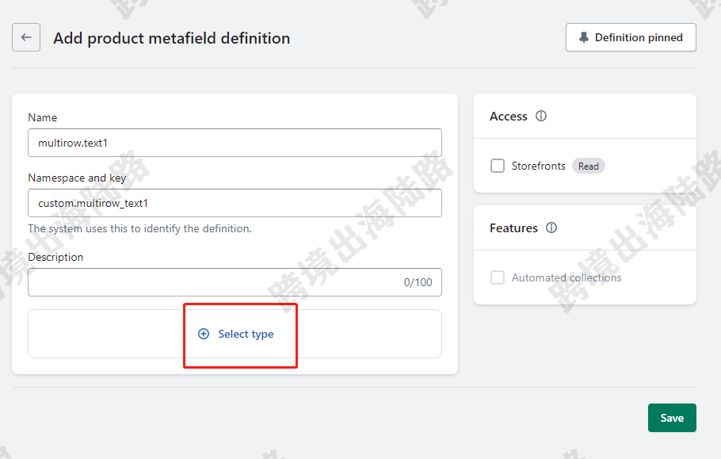Click the 0/100 character counter
The height and width of the screenshot is (459, 721).
coord(418,282)
